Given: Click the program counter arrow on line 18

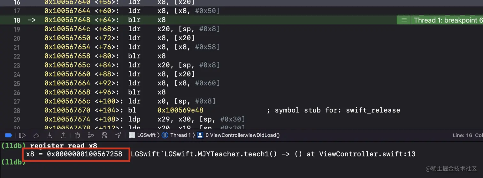Looking at the screenshot, I should tap(32, 20).
